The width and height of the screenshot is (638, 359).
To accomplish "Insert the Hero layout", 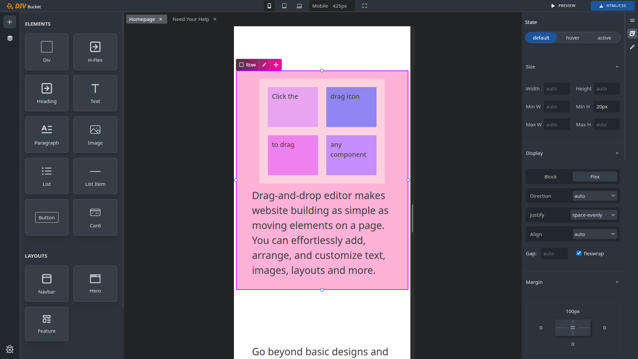I will point(95,284).
